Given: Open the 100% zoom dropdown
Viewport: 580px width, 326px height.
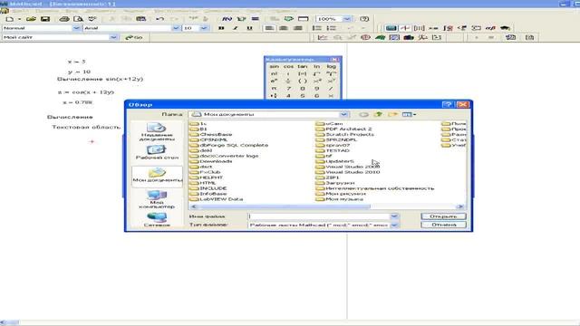Looking at the screenshot, I should pyautogui.click(x=346, y=19).
